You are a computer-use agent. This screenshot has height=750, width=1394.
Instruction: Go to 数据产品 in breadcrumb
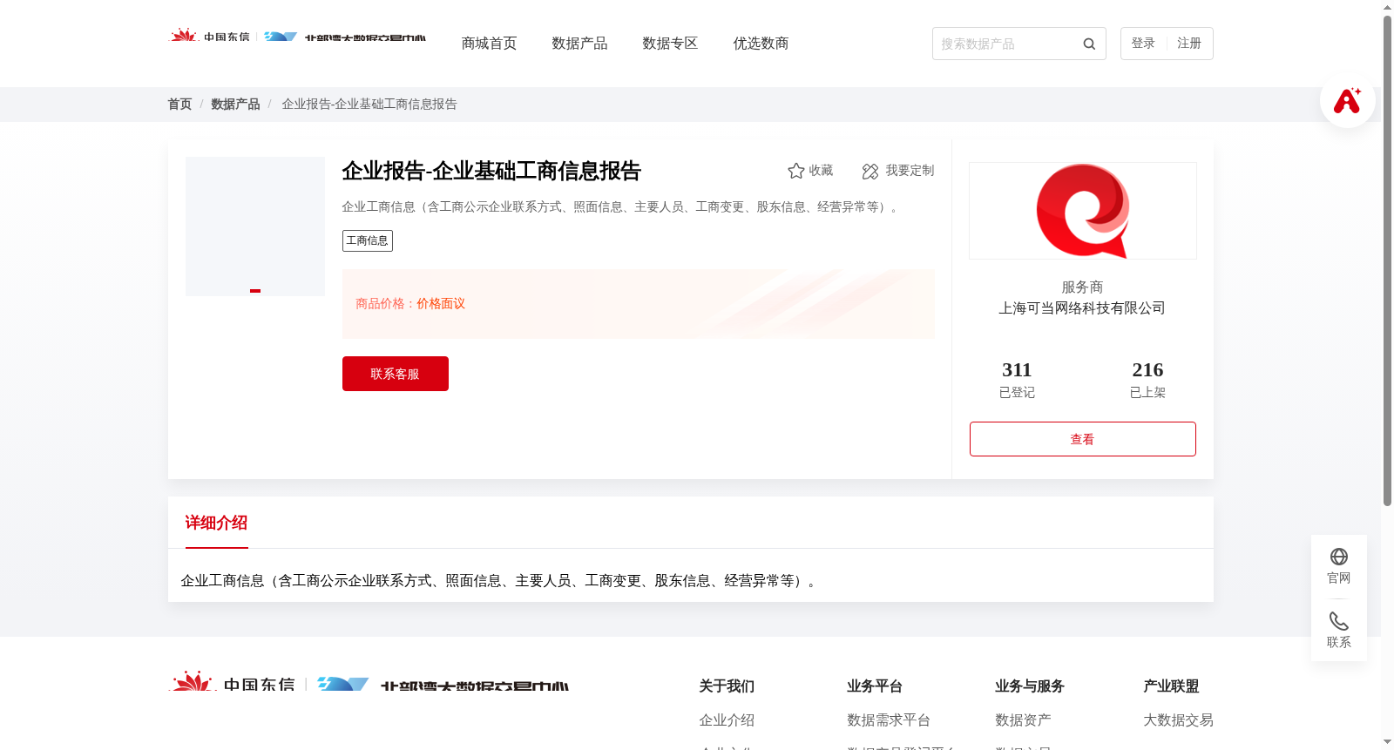tap(235, 105)
